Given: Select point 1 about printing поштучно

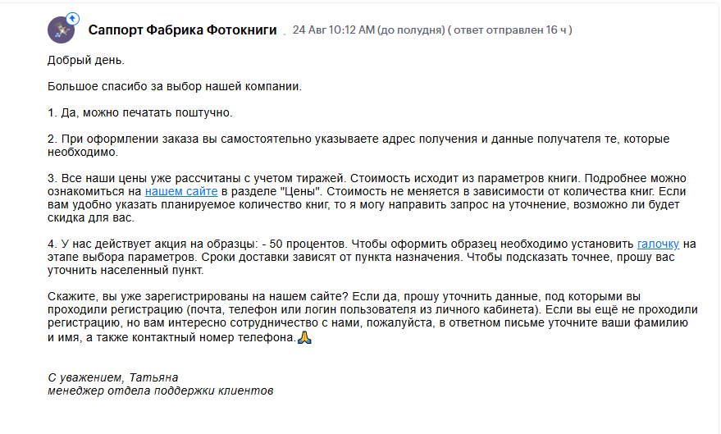Looking at the screenshot, I should coord(139,112).
